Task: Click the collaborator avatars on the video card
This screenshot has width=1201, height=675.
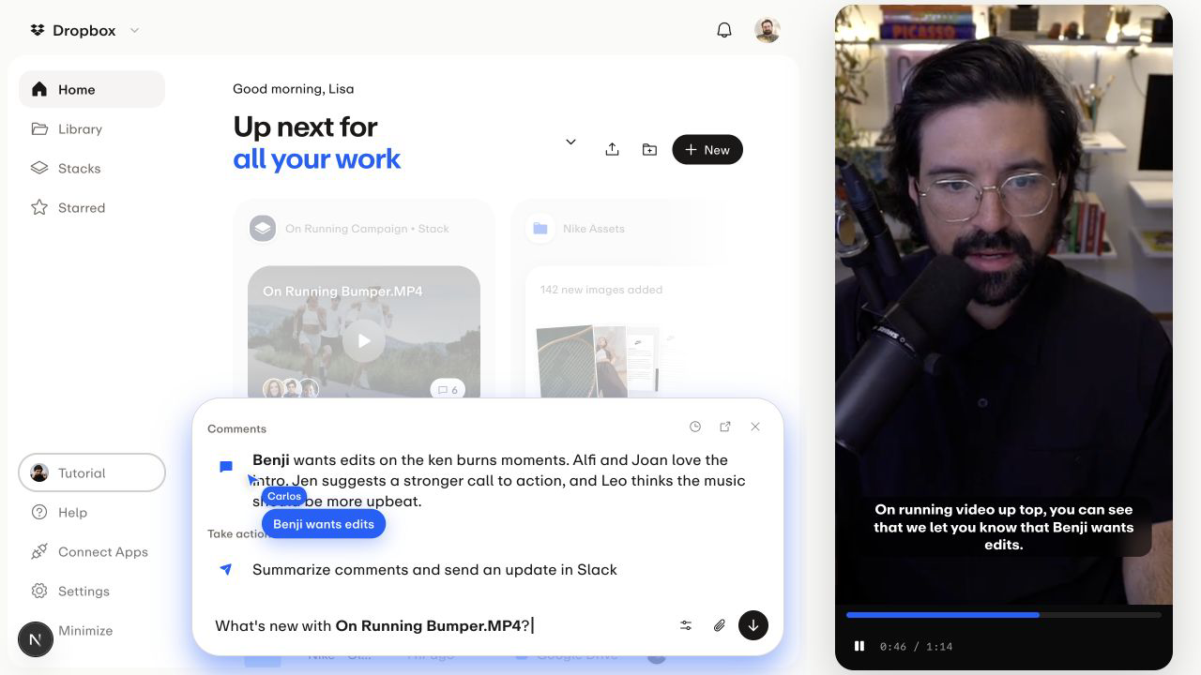Action: point(290,389)
